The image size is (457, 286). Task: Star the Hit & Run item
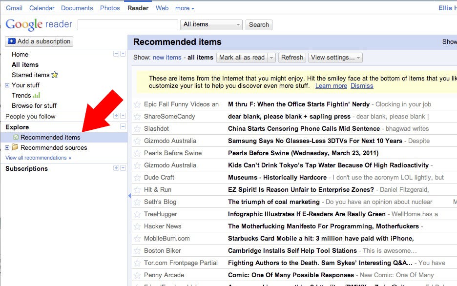point(137,190)
